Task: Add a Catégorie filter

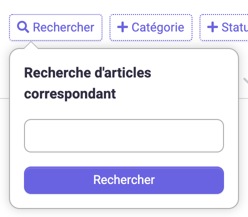Action: tap(151, 27)
